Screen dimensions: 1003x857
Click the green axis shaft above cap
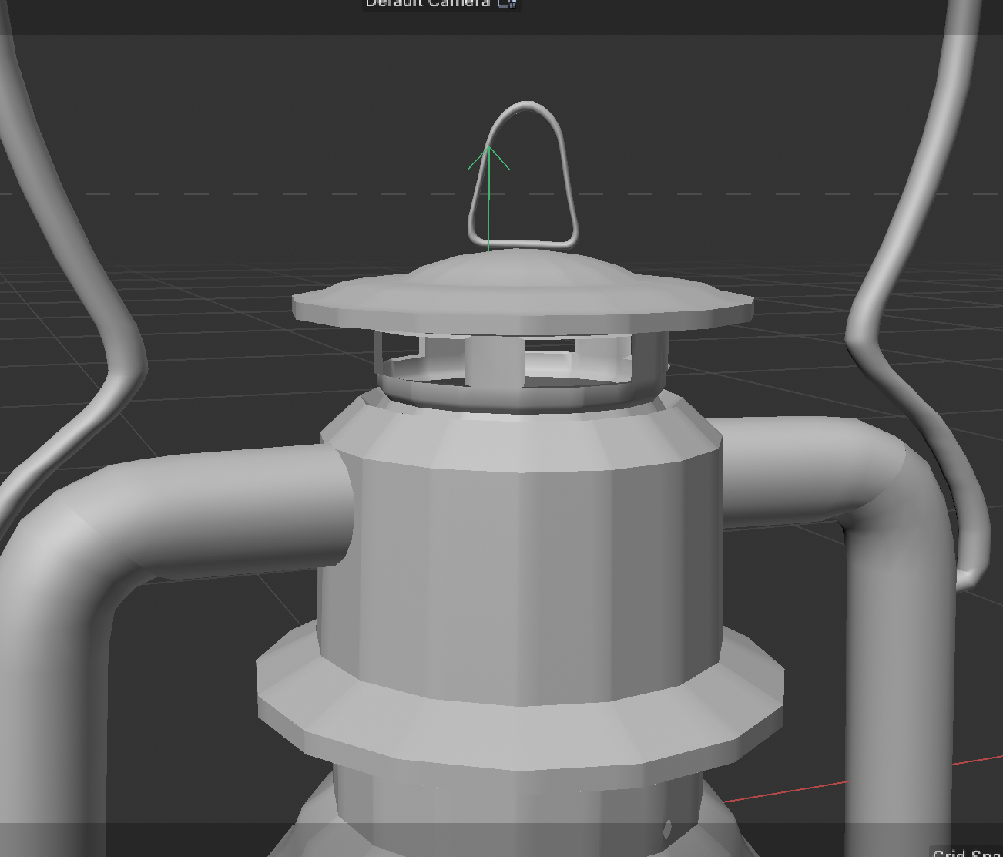[x=488, y=216]
